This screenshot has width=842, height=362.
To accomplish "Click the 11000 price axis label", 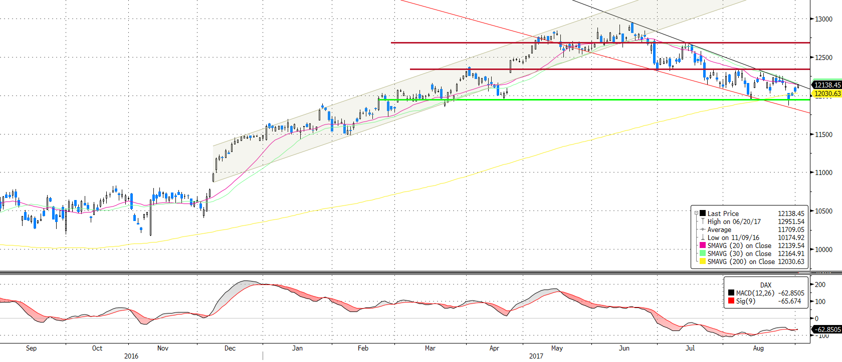I will (823, 172).
